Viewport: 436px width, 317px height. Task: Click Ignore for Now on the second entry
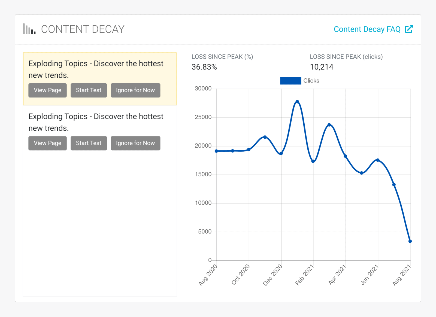pos(135,143)
